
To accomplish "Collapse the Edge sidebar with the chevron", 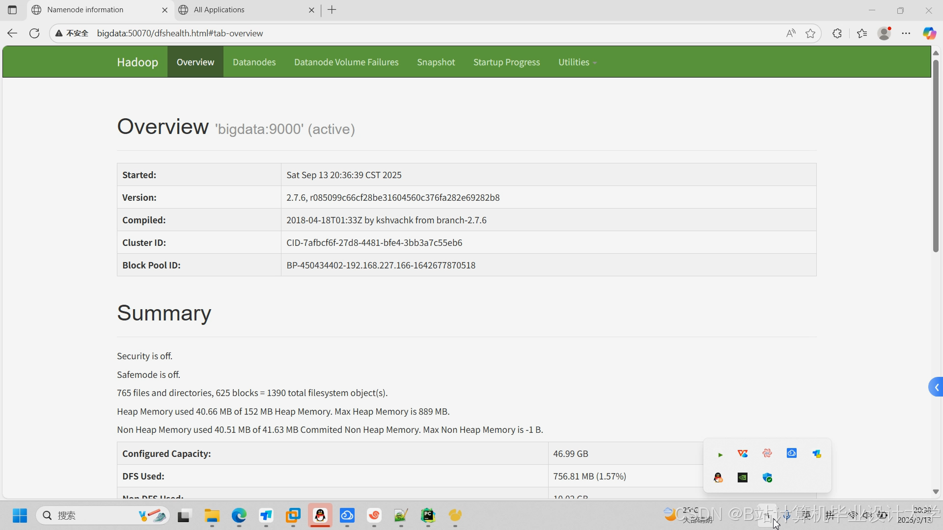I will [936, 387].
